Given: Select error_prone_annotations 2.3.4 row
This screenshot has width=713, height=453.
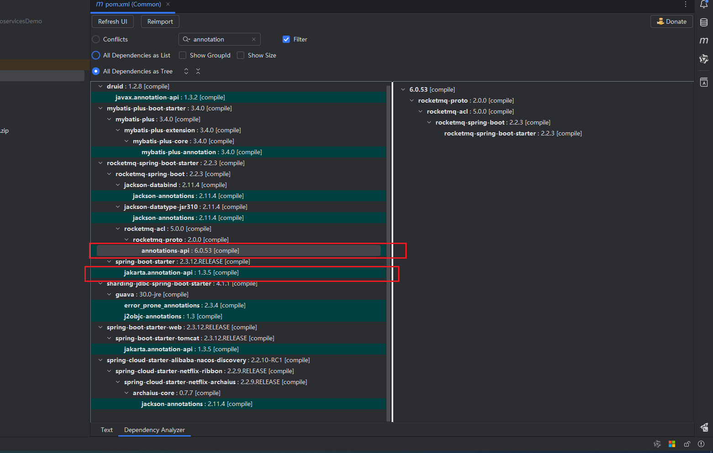Looking at the screenshot, I should (239, 305).
